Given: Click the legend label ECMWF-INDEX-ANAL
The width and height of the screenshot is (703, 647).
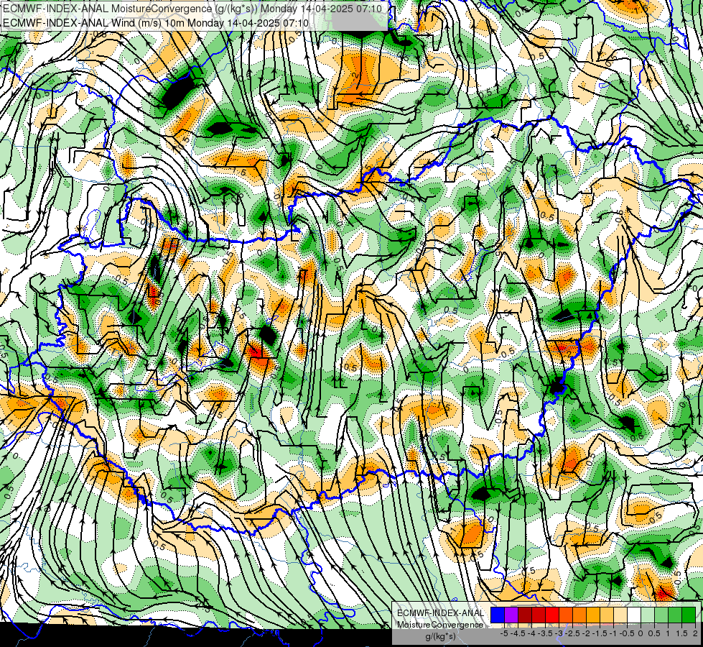Looking at the screenshot, I should [440, 613].
